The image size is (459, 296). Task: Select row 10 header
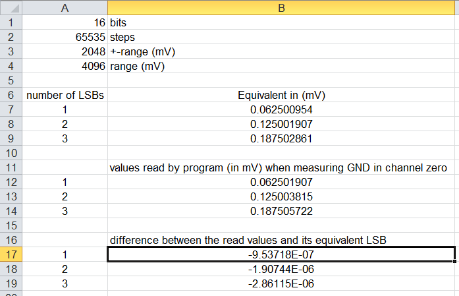tap(11, 153)
